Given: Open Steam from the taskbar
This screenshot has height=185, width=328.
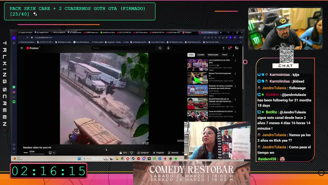Looking at the screenshot, I should (x=133, y=159).
